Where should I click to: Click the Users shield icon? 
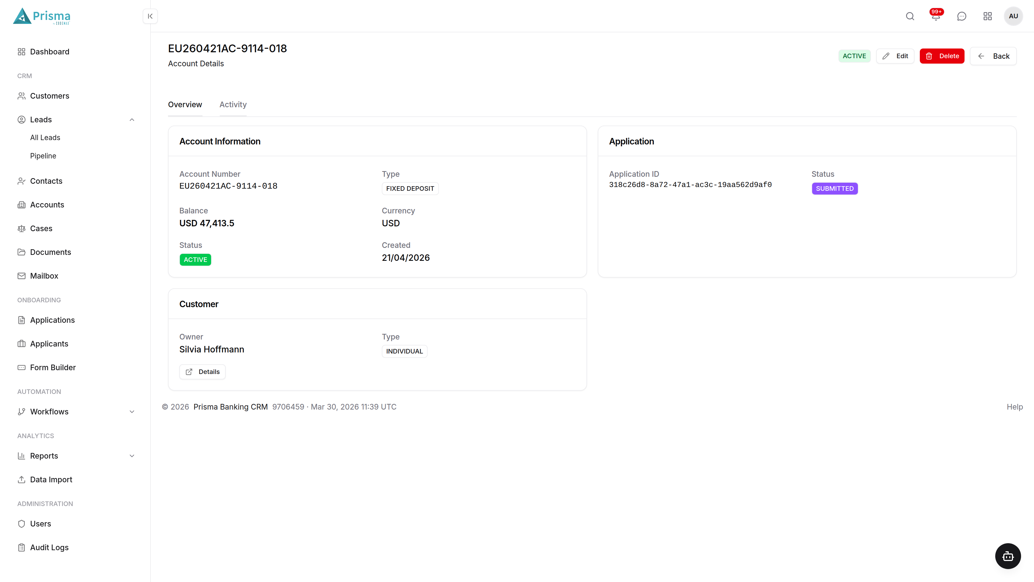pos(22,524)
